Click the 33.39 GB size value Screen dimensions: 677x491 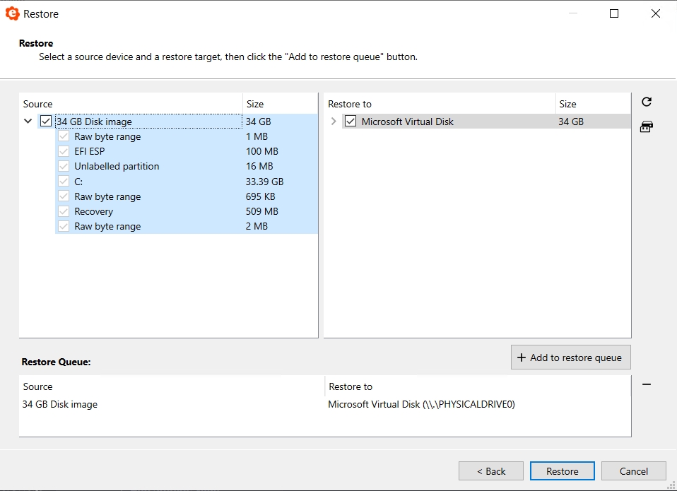click(265, 182)
